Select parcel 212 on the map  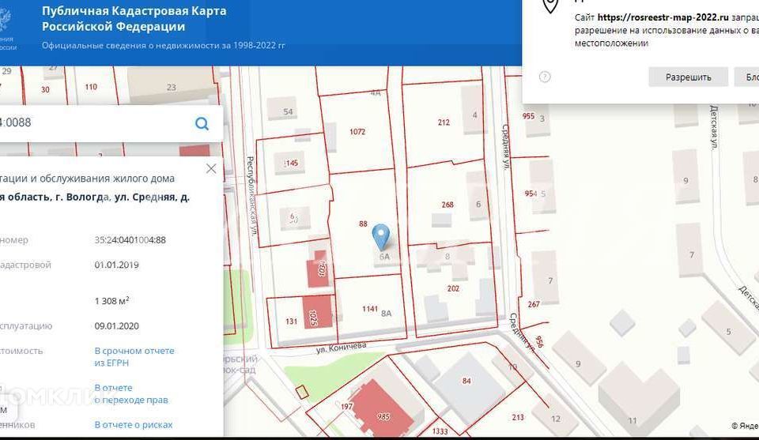click(444, 122)
